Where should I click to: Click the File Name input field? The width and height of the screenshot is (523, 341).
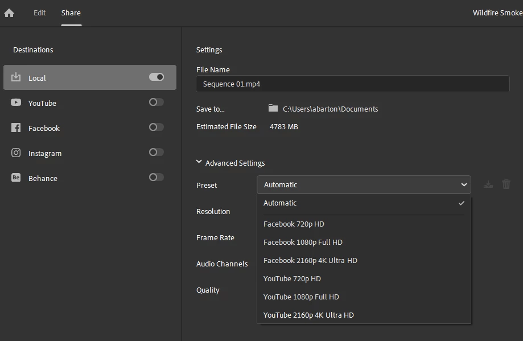point(352,84)
